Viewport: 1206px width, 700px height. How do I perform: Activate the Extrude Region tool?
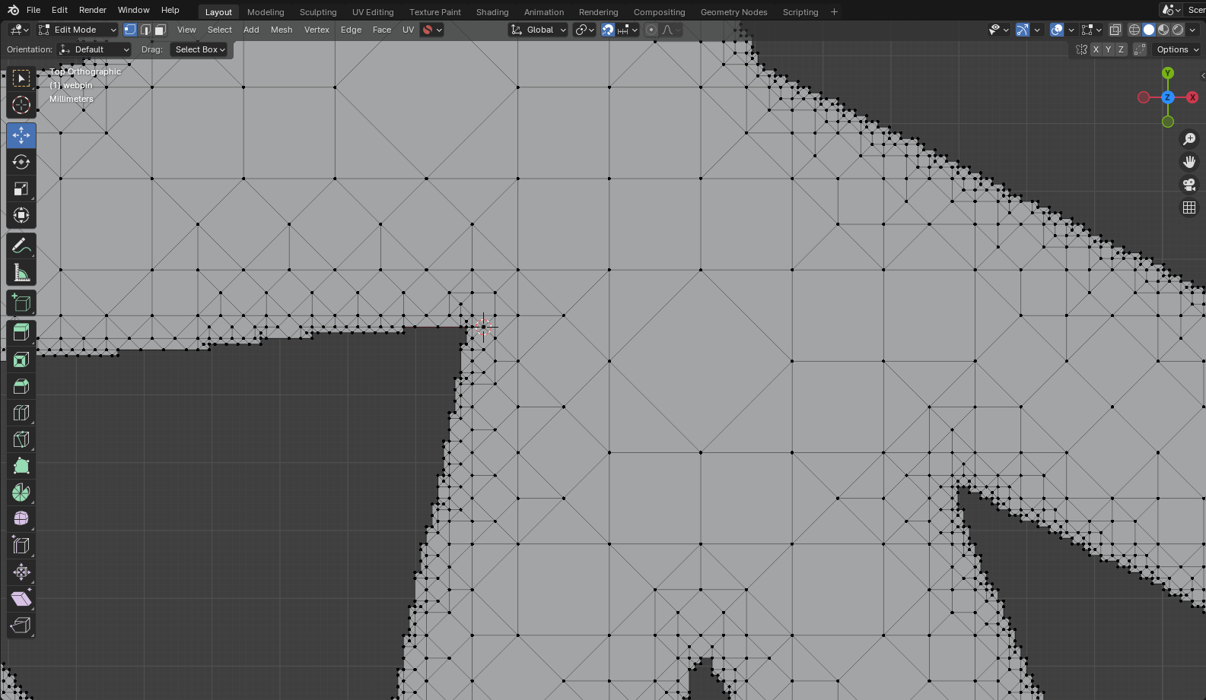21,333
